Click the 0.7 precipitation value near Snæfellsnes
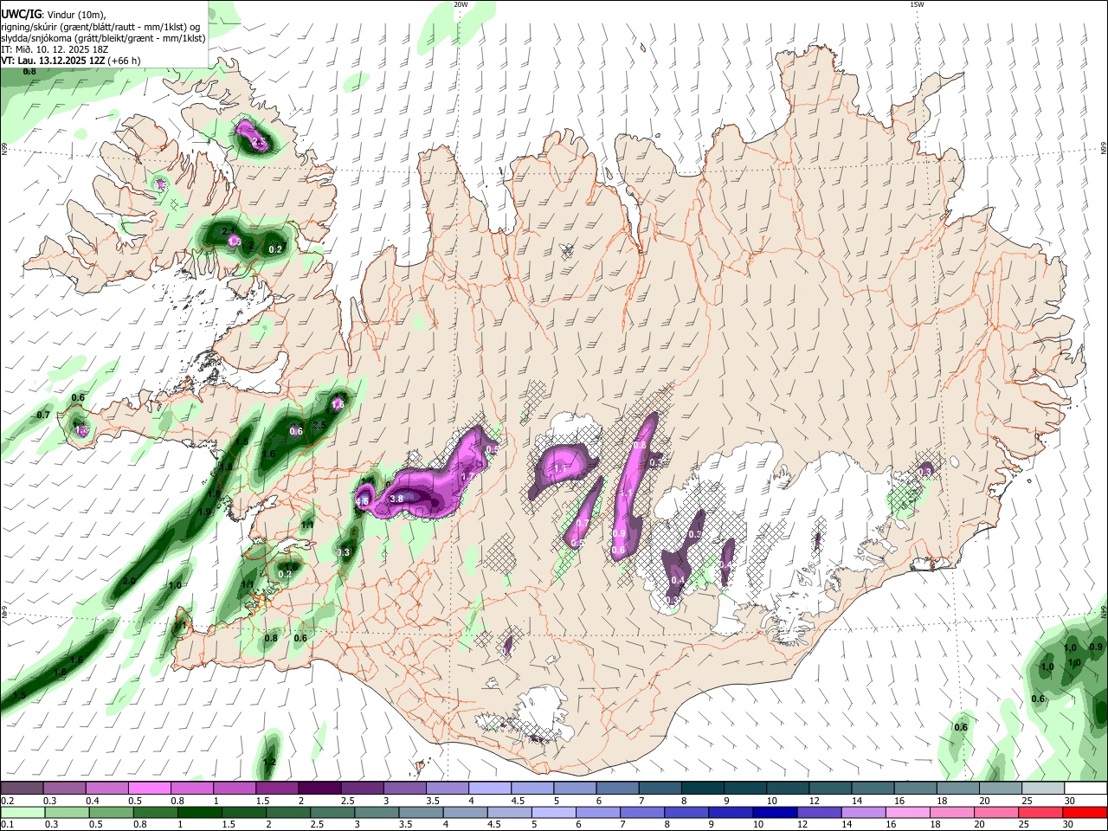This screenshot has height=831, width=1108. click(x=43, y=415)
